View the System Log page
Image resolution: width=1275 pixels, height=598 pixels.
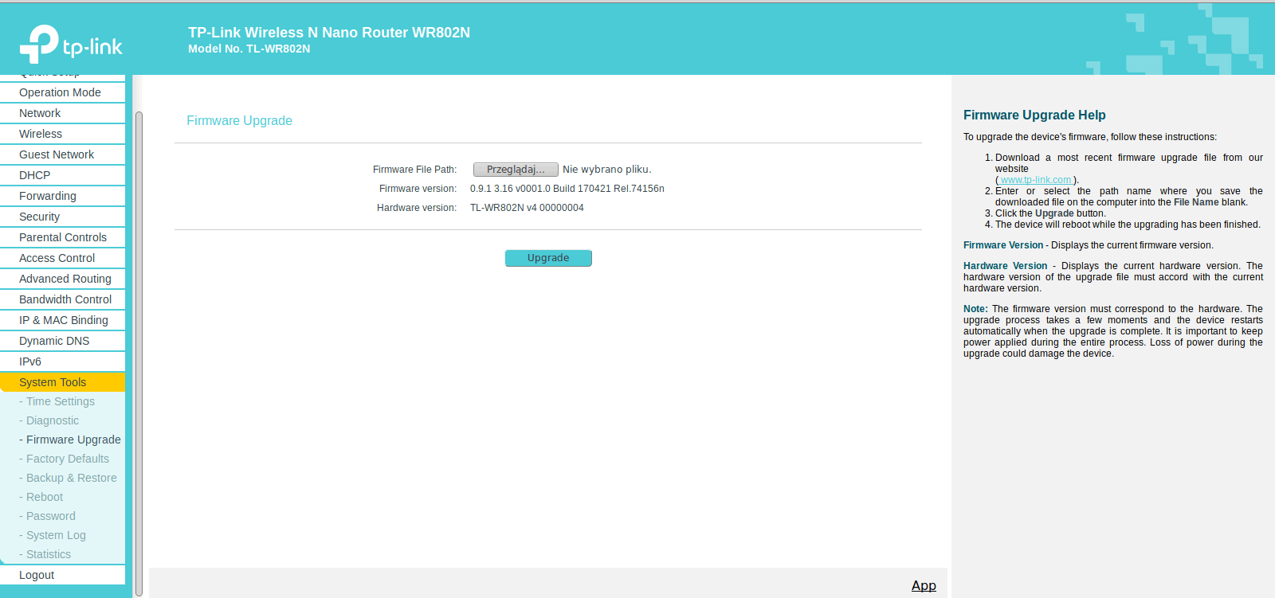56,535
